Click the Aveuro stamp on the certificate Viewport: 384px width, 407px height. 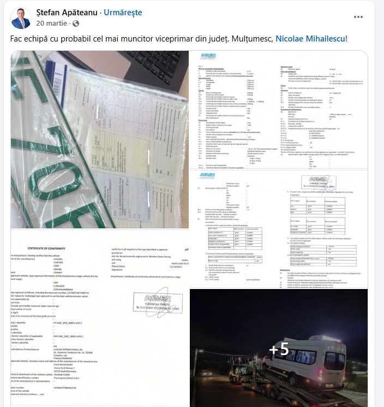click(x=158, y=303)
